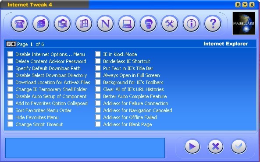Check the Hide Favorites Menu box
The image size is (260, 162).
(x=10, y=117)
